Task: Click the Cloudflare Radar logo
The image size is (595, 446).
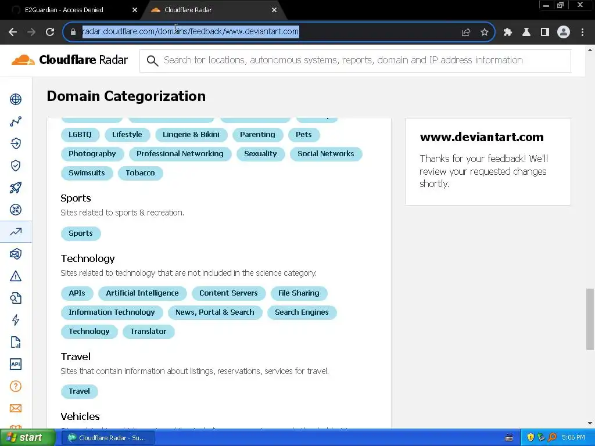Action: coord(70,60)
